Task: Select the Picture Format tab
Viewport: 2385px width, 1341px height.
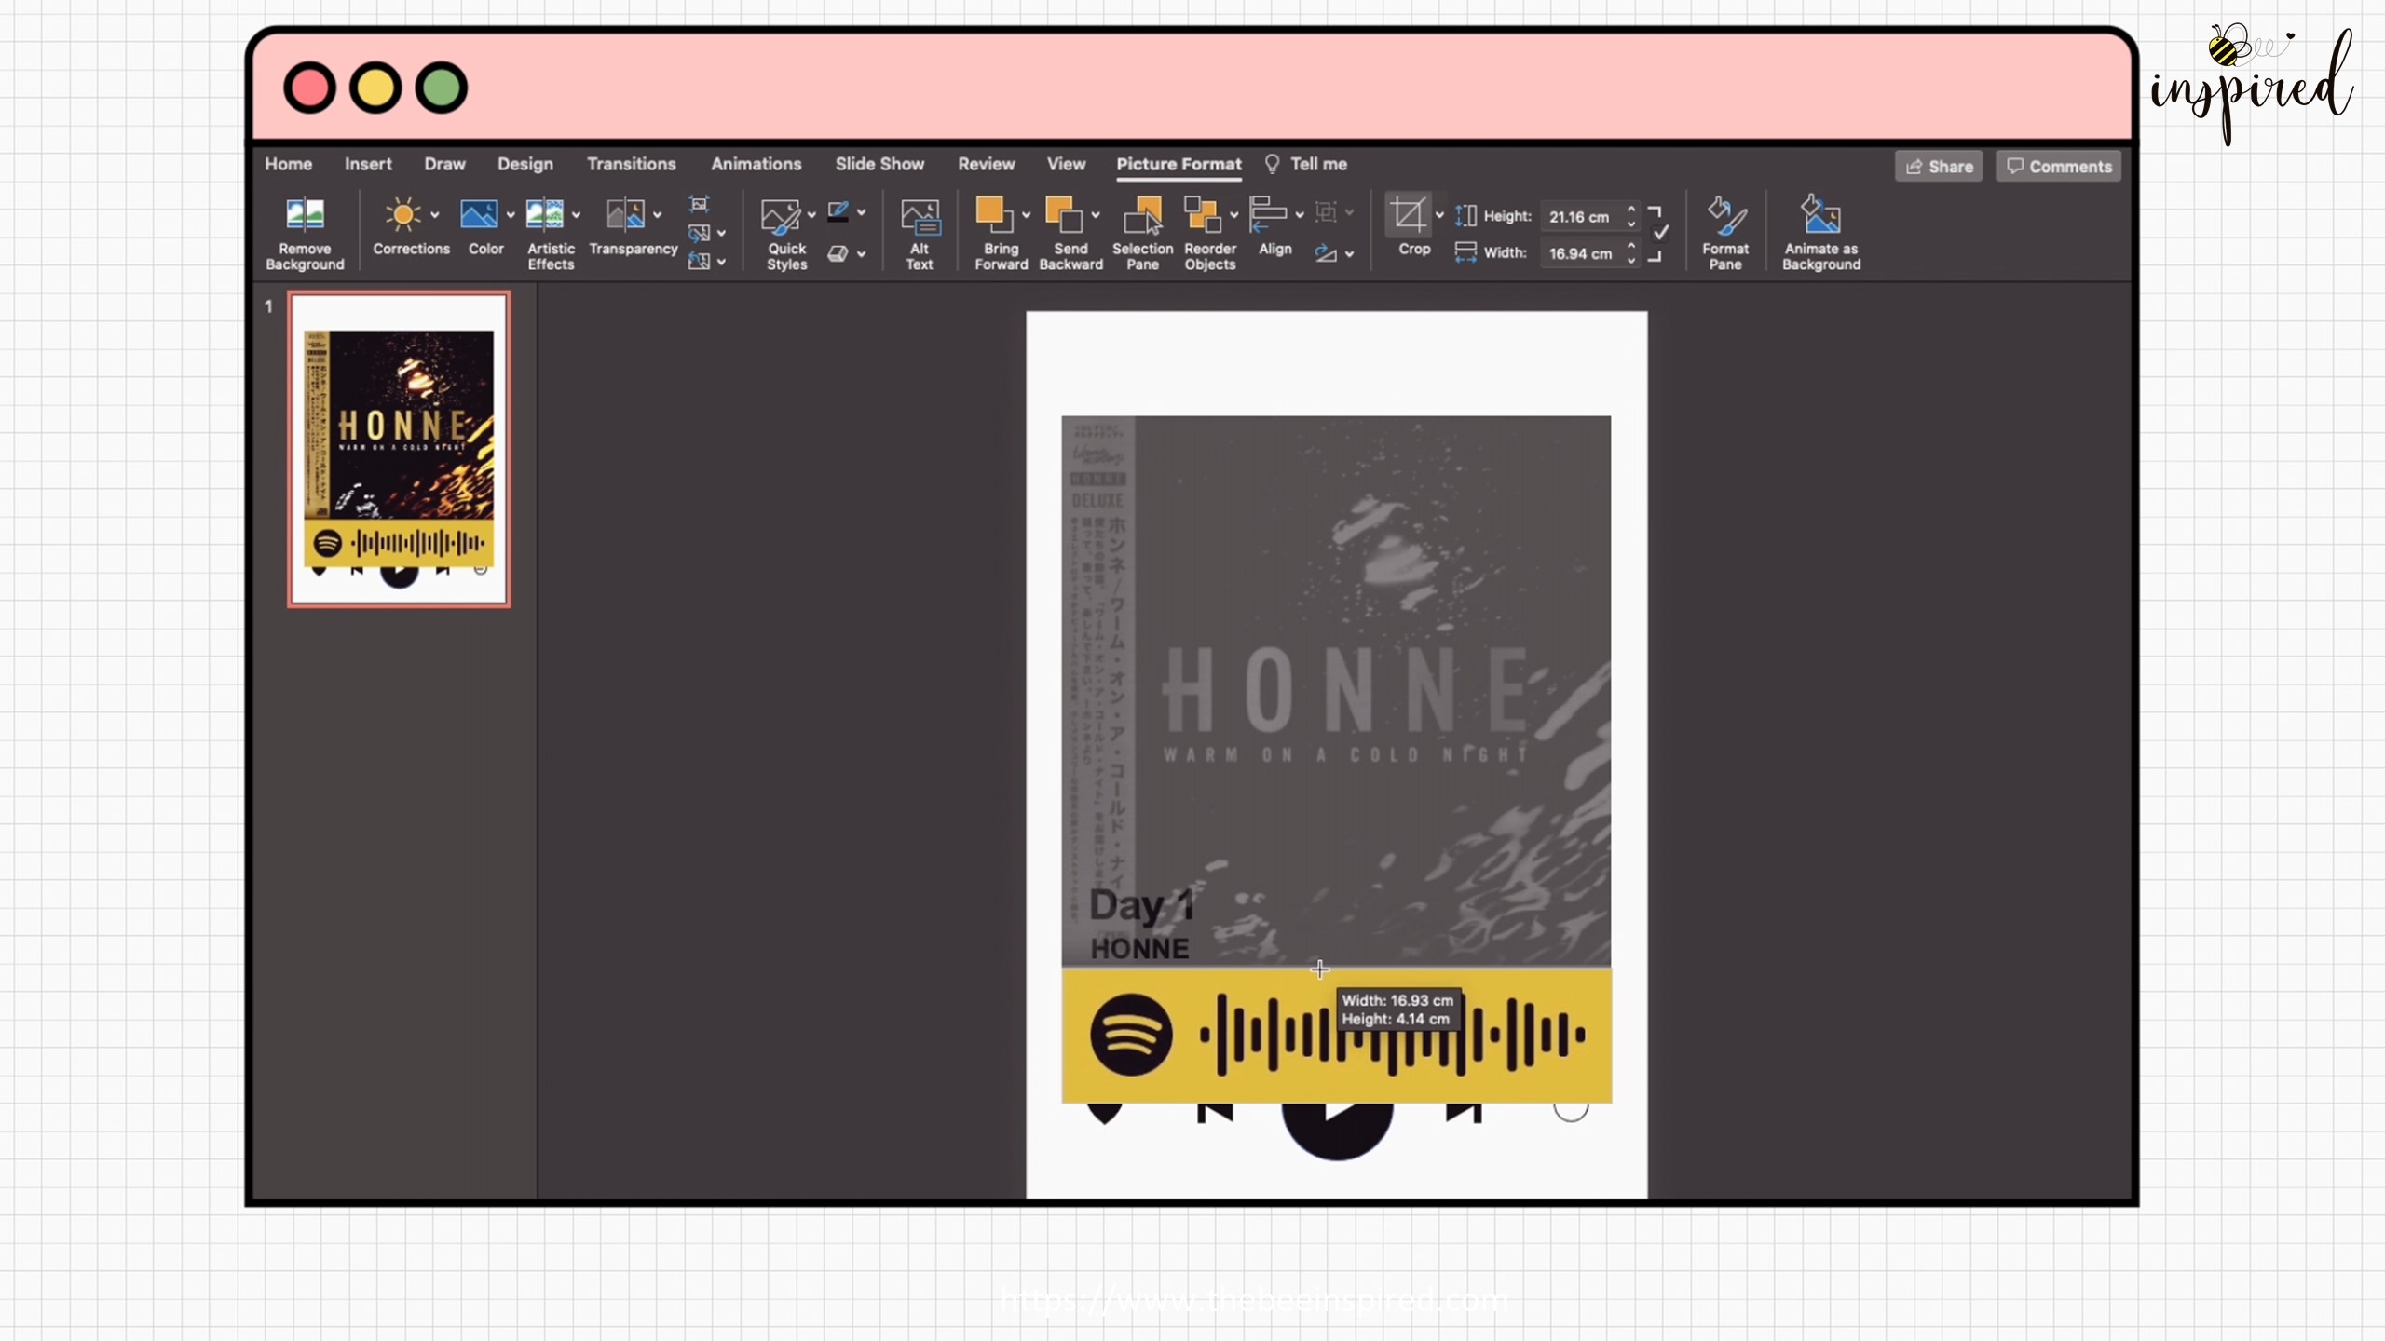Action: [x=1179, y=164]
